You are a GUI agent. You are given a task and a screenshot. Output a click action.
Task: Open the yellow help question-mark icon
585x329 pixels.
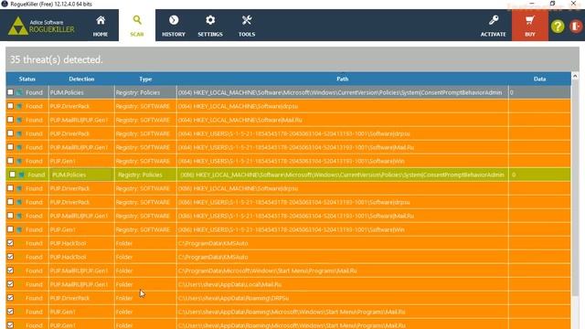[558, 27]
